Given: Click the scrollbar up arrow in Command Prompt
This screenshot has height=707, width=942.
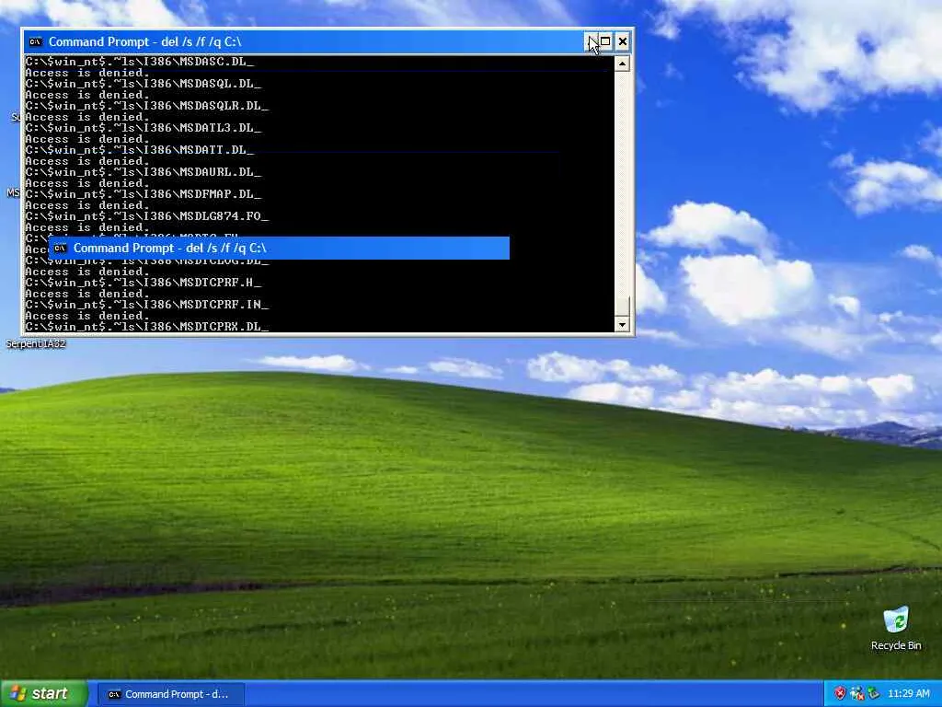Looking at the screenshot, I should pyautogui.click(x=622, y=64).
